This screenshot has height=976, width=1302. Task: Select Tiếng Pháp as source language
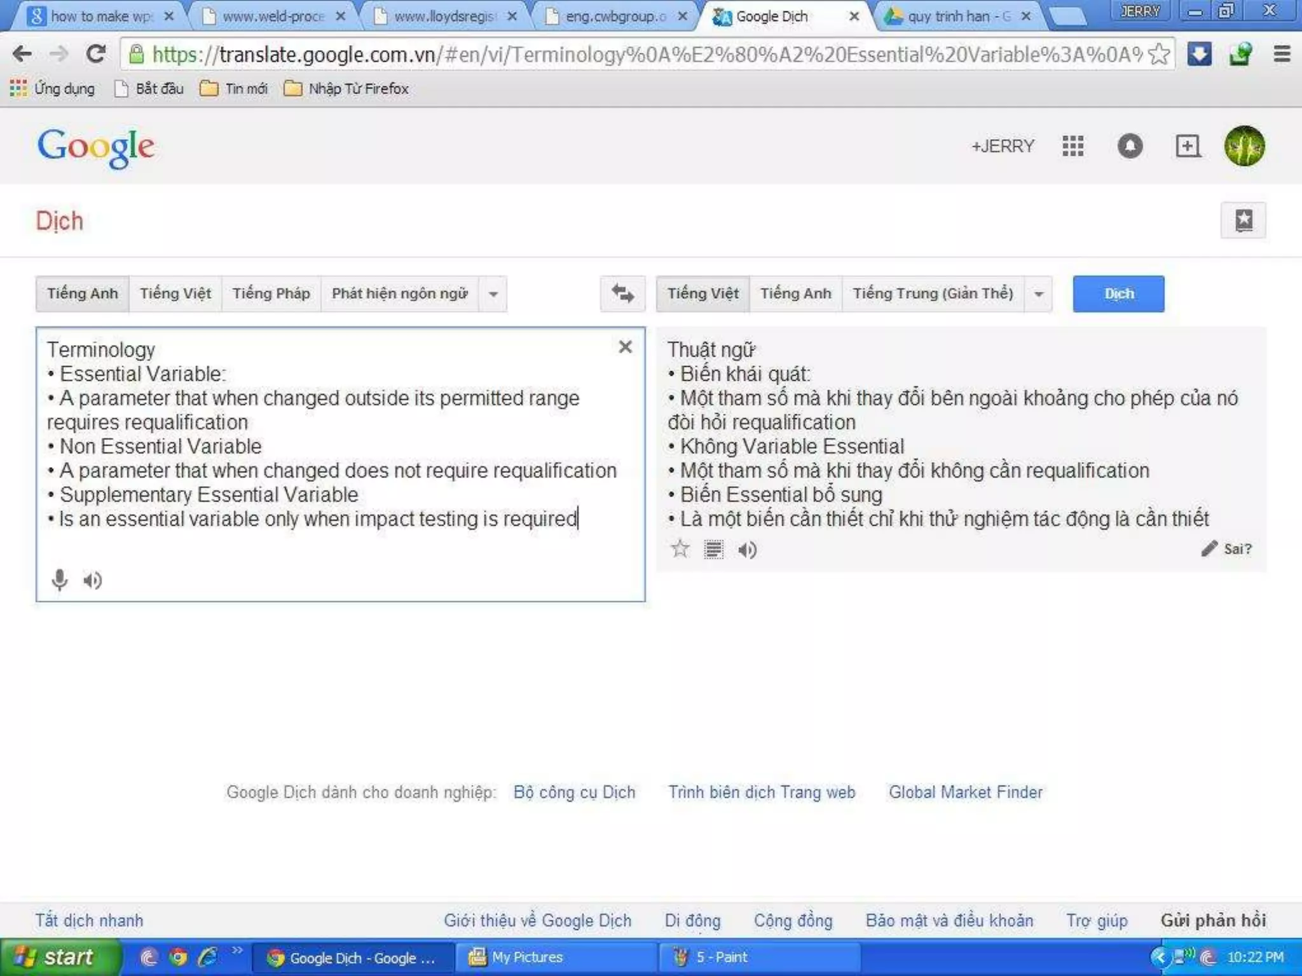pos(271,294)
